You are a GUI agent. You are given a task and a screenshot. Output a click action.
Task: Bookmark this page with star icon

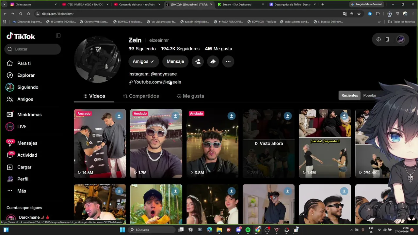[359, 14]
